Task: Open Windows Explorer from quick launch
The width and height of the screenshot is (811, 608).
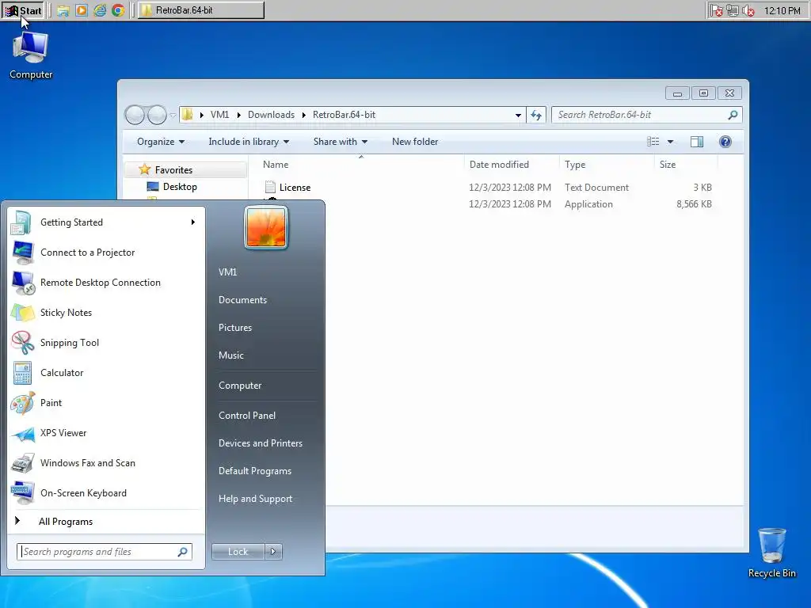Action: tap(63, 10)
